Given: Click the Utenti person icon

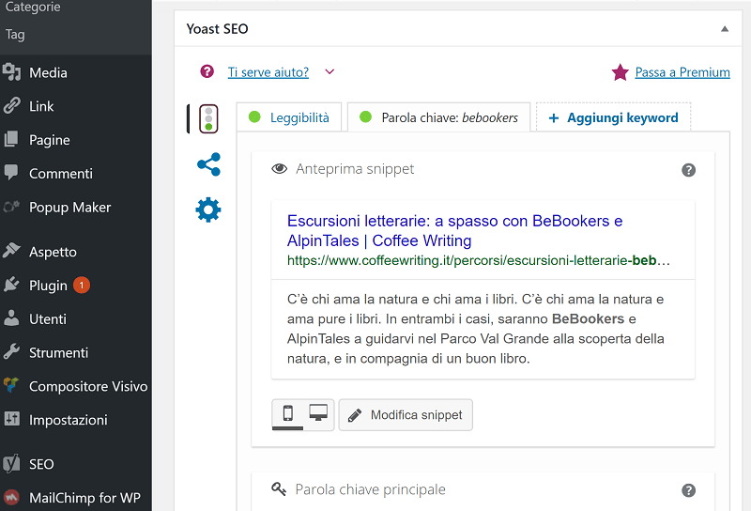Looking at the screenshot, I should click(x=11, y=317).
